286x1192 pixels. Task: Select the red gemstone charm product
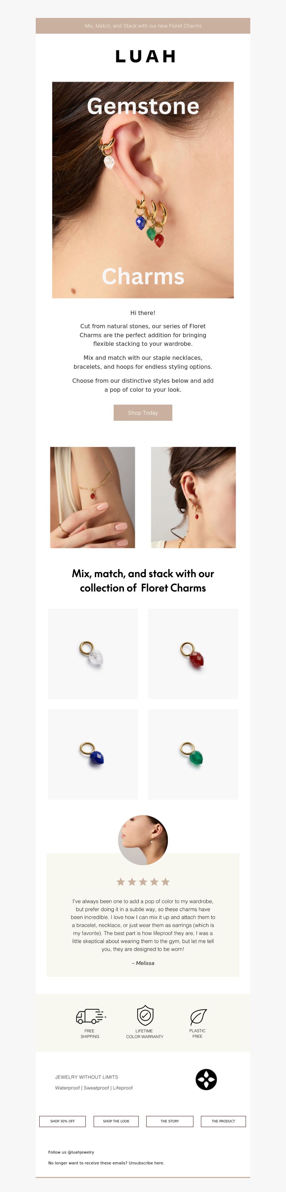point(193,654)
